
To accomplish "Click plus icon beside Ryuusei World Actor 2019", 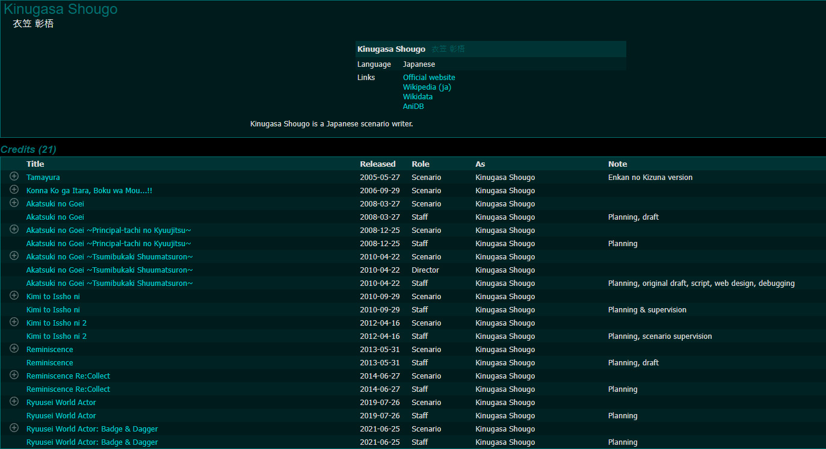I will [14, 401].
